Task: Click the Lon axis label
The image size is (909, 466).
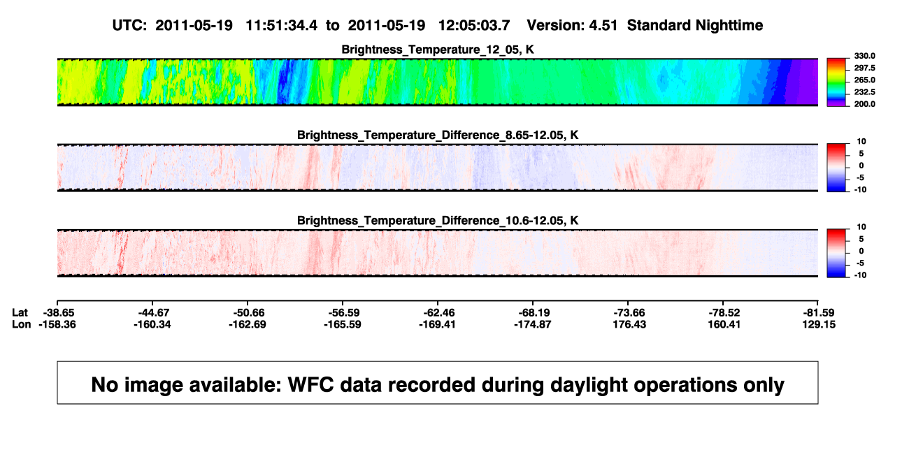Action: click(x=22, y=324)
